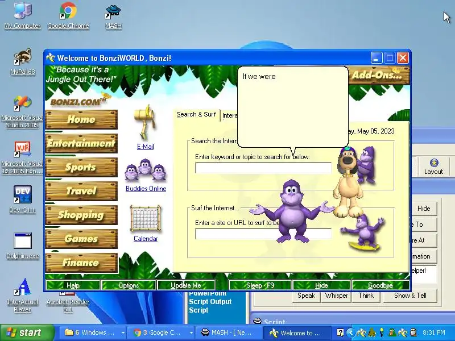This screenshot has height=341, width=455.
Task: Open the E-Mail link
Action: click(x=145, y=147)
